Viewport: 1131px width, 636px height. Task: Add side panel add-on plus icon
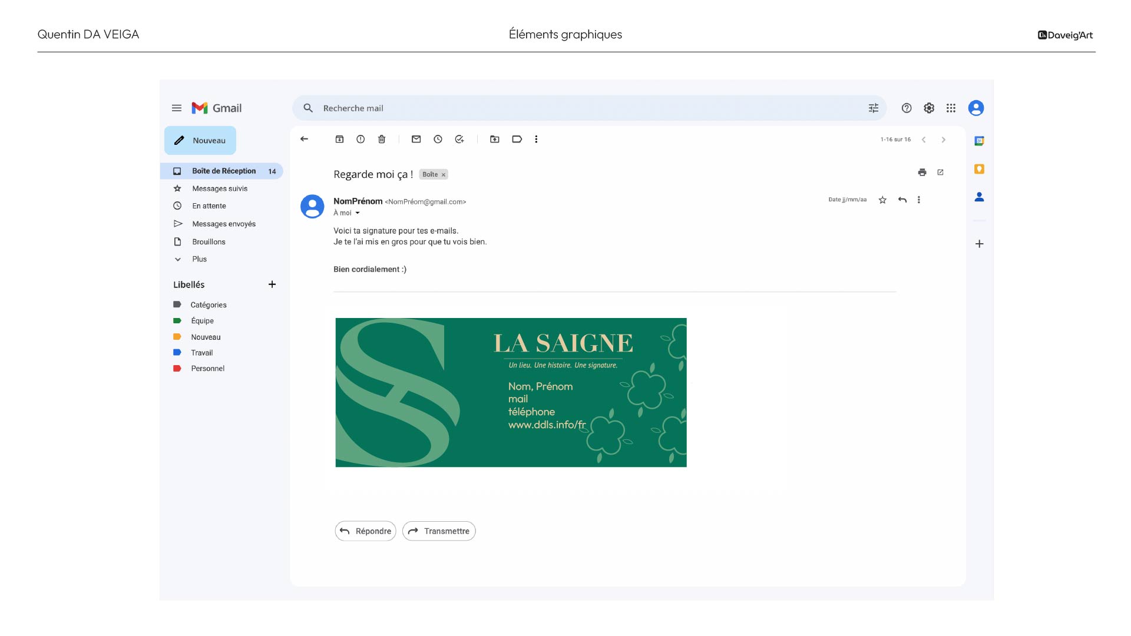click(979, 244)
